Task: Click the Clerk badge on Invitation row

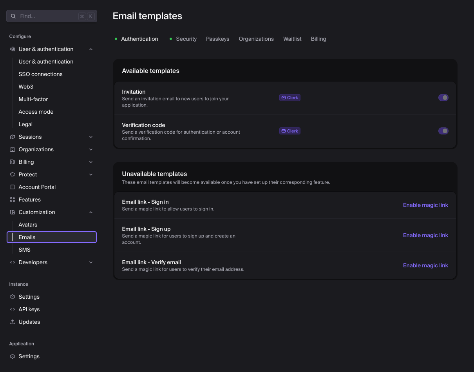Action: point(290,98)
